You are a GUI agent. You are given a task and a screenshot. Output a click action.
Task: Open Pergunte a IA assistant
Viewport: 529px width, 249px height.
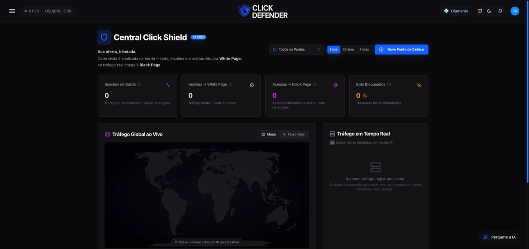pos(499,237)
